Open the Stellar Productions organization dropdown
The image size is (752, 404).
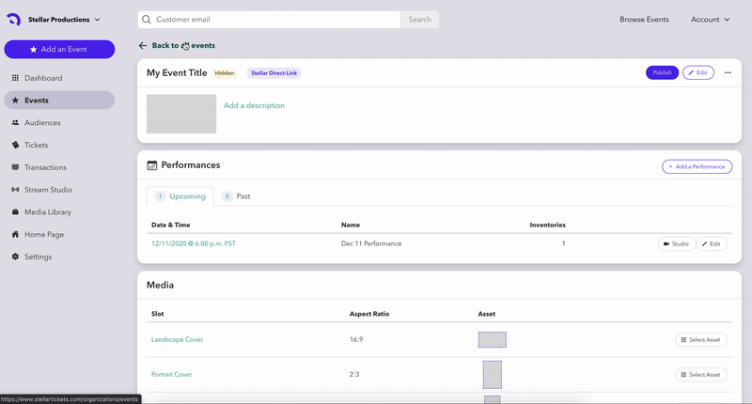pos(64,20)
